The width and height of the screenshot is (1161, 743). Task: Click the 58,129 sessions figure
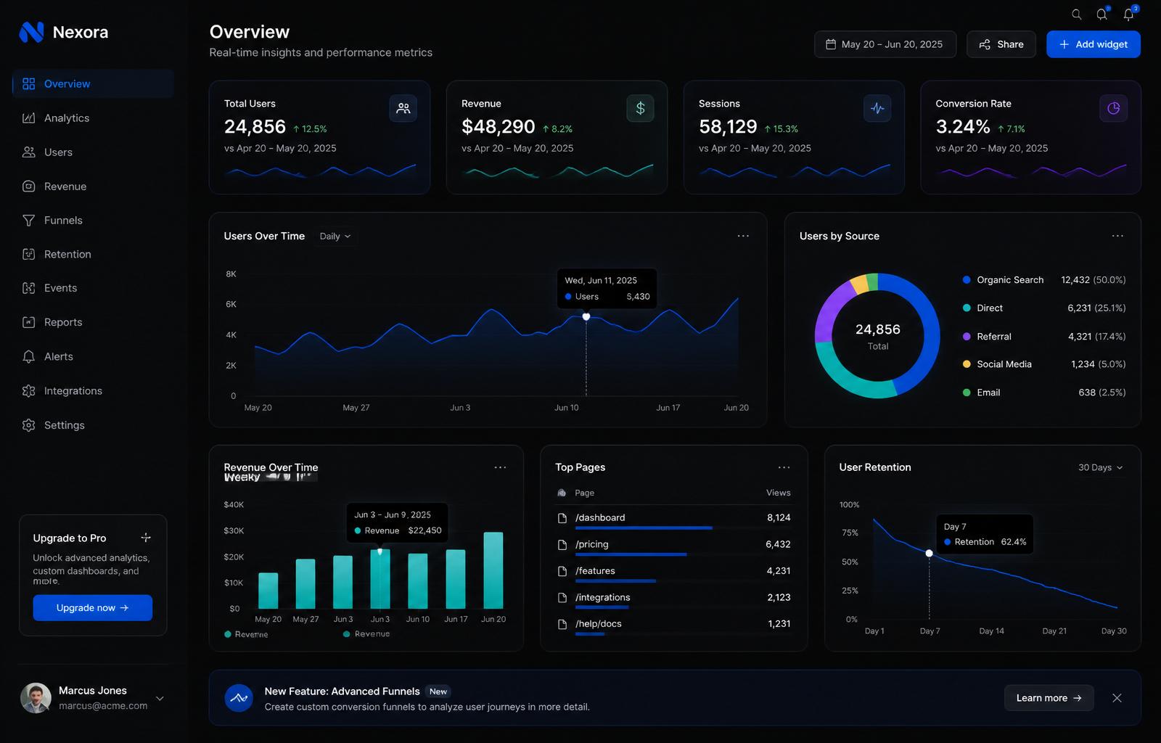click(x=728, y=127)
